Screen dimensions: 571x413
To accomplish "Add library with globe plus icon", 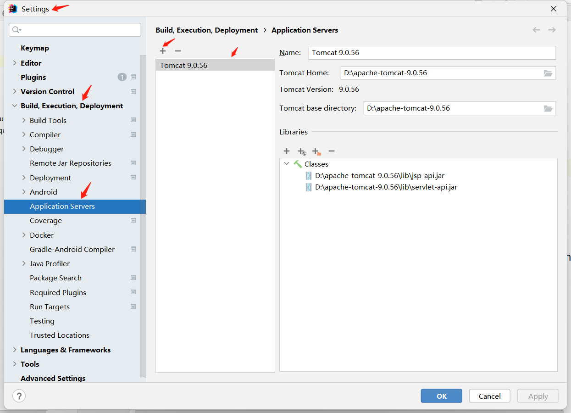I will [x=301, y=151].
